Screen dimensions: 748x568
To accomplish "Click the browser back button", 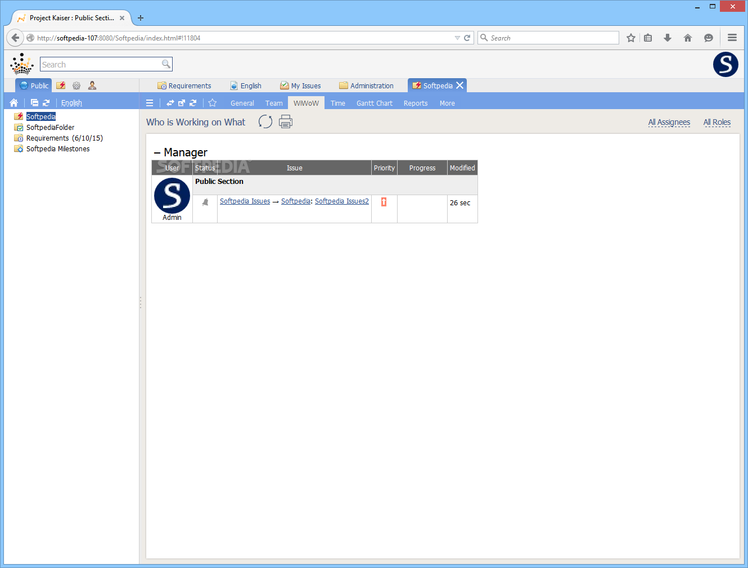I will pos(15,38).
